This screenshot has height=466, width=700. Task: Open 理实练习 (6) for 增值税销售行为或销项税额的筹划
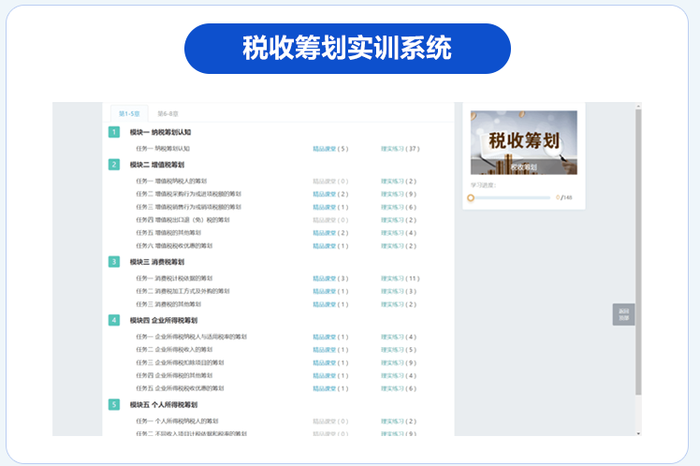399,207
